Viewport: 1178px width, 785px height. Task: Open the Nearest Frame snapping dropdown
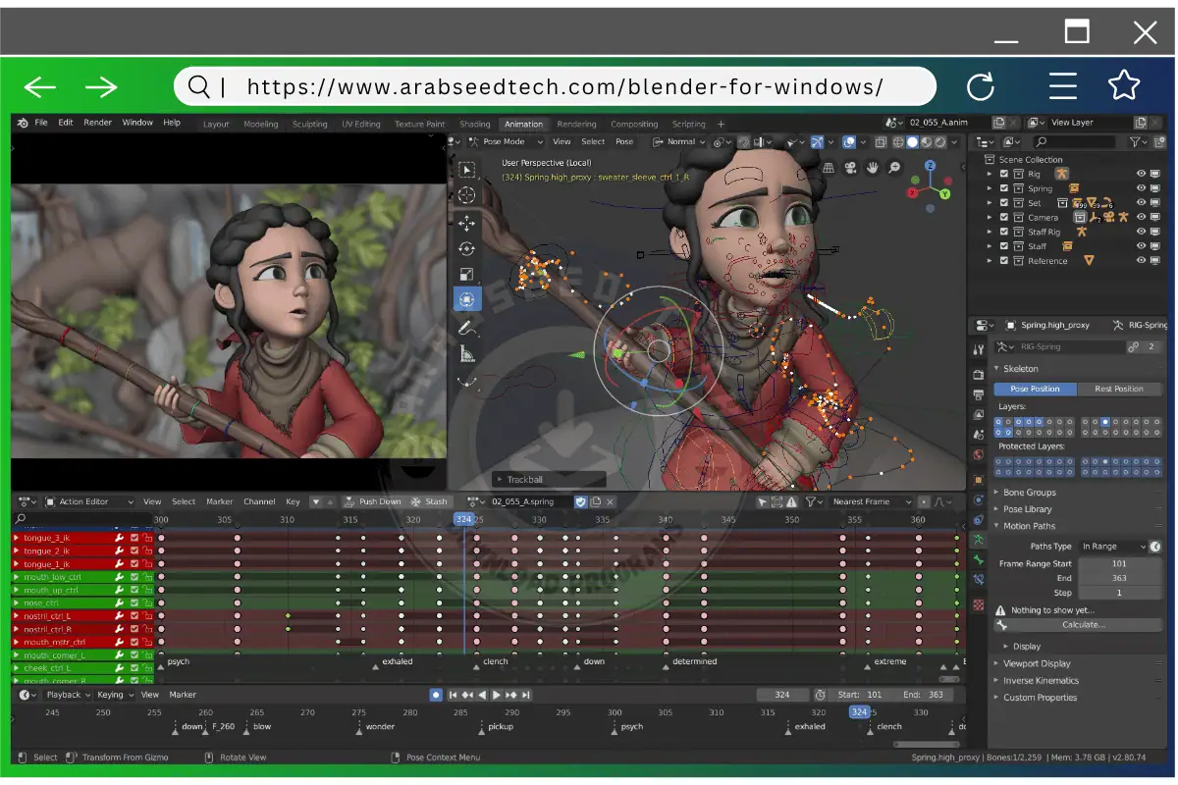[x=871, y=501]
